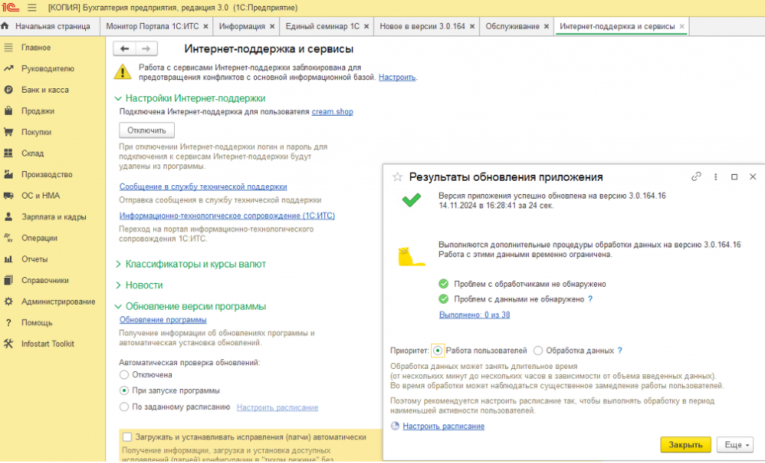This screenshot has width=765, height=463.
Task: Open Зарплата и кадры person icon
Action: [8, 217]
